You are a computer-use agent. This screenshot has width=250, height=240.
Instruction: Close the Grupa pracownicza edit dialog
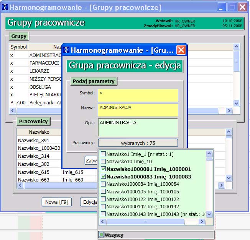[x=181, y=50]
